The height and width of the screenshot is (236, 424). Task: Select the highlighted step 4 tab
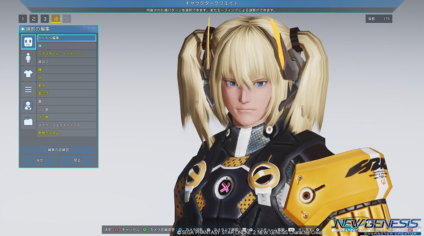tap(56, 19)
